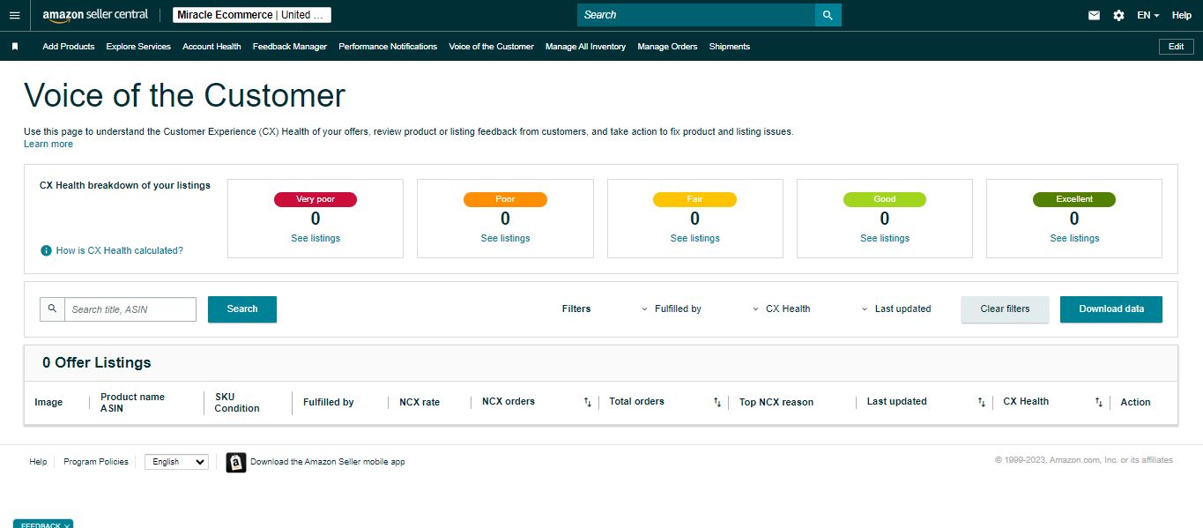Screen dimensions: 1203x528
Task: Expand the Last updated filter
Action: [896, 309]
